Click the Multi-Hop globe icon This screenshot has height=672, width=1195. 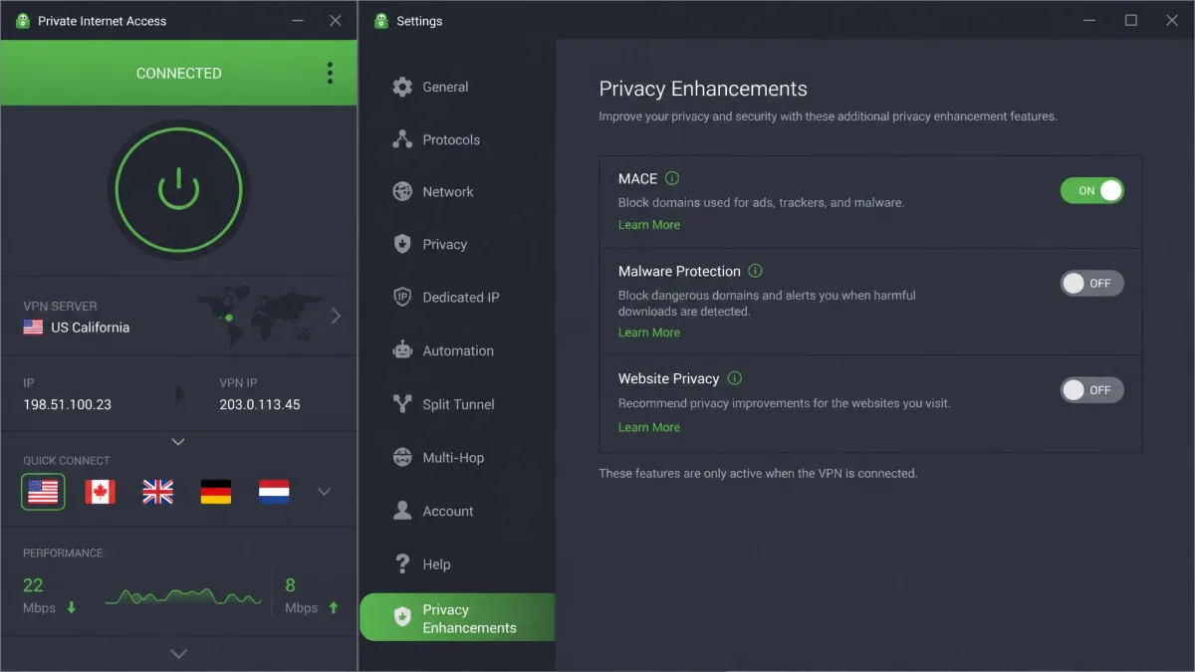pos(402,458)
